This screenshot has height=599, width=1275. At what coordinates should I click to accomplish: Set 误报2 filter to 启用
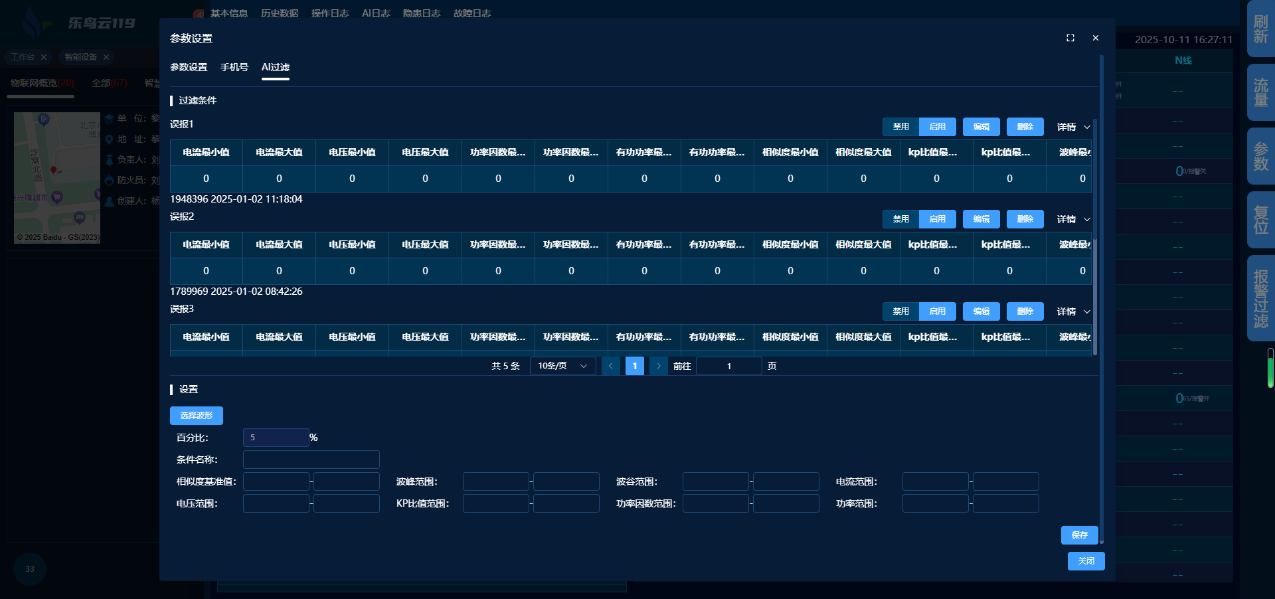(937, 219)
